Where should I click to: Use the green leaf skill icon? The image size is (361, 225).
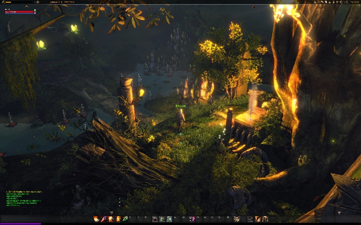click(125, 219)
